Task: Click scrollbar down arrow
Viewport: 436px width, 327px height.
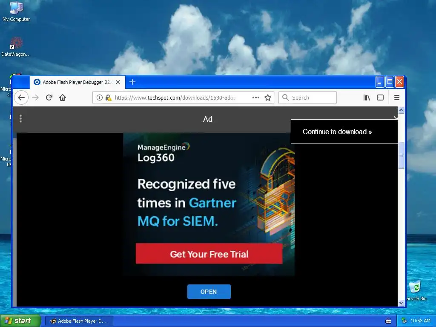Action: [x=401, y=303]
